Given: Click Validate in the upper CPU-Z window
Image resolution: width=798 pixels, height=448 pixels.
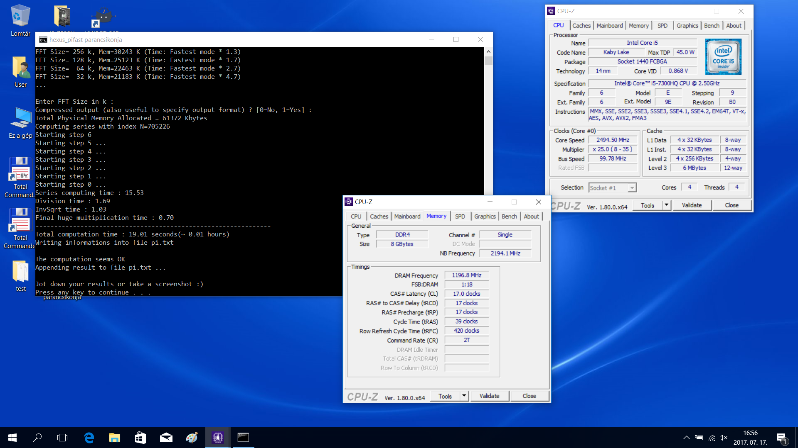Looking at the screenshot, I should 692,205.
